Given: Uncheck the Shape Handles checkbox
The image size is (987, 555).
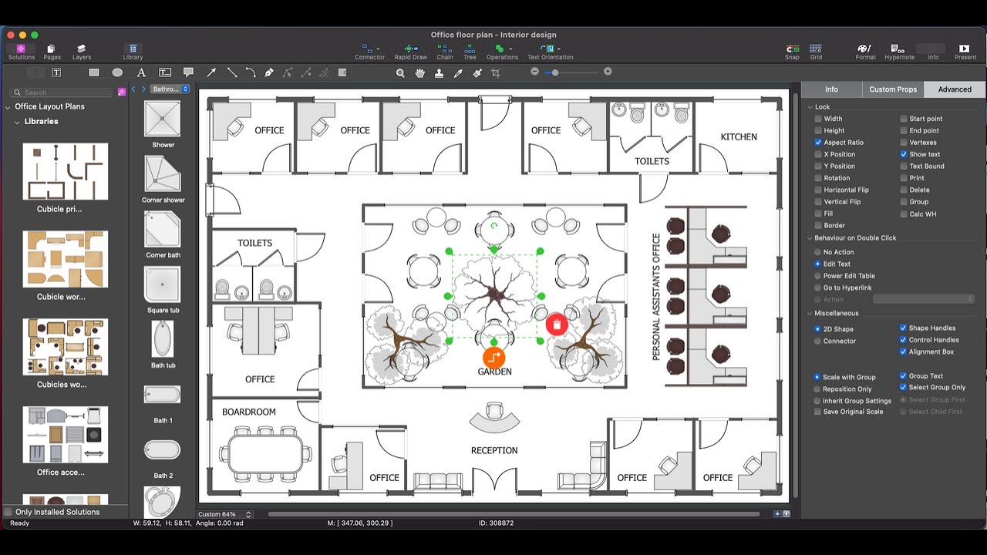Looking at the screenshot, I should (903, 328).
